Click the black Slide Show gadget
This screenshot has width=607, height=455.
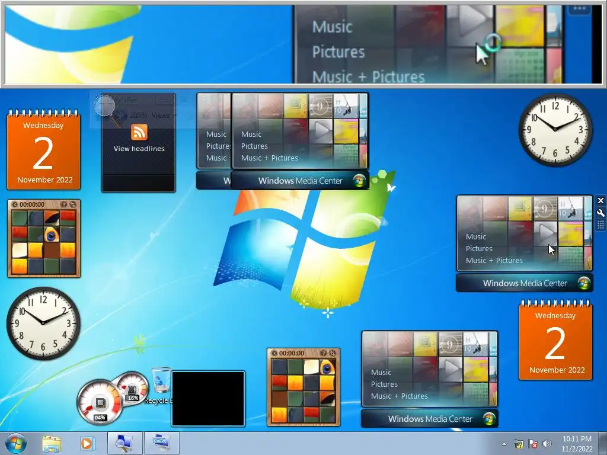(x=208, y=399)
